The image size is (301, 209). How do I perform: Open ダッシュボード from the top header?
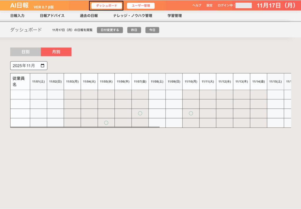point(106,6)
